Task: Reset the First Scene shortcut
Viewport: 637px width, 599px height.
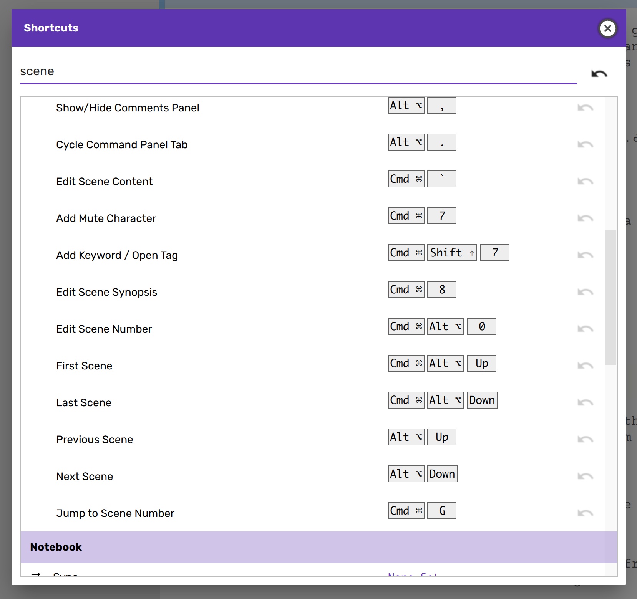Action: point(585,366)
